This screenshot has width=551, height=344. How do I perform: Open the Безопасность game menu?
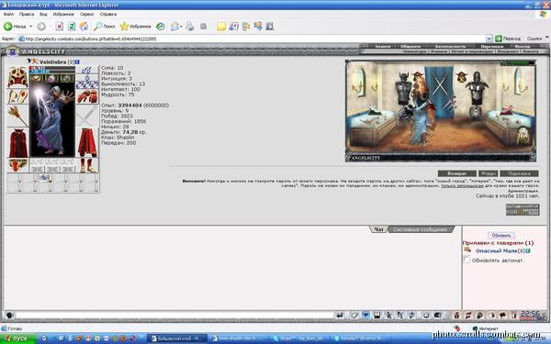coord(450,47)
